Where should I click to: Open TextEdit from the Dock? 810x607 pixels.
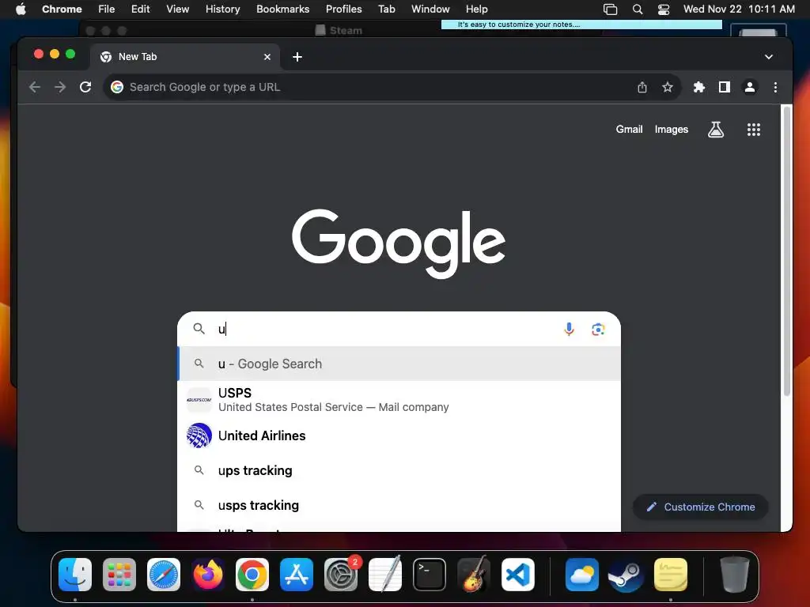(385, 575)
